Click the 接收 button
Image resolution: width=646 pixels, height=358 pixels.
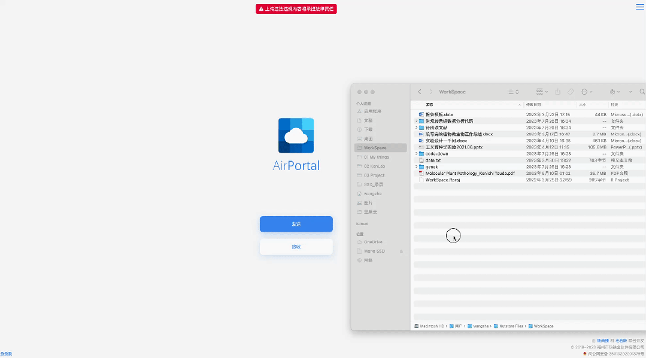coord(296,247)
